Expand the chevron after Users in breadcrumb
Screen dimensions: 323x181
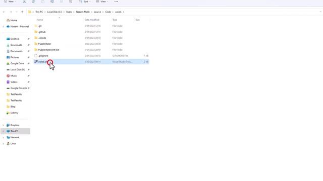coord(74,12)
